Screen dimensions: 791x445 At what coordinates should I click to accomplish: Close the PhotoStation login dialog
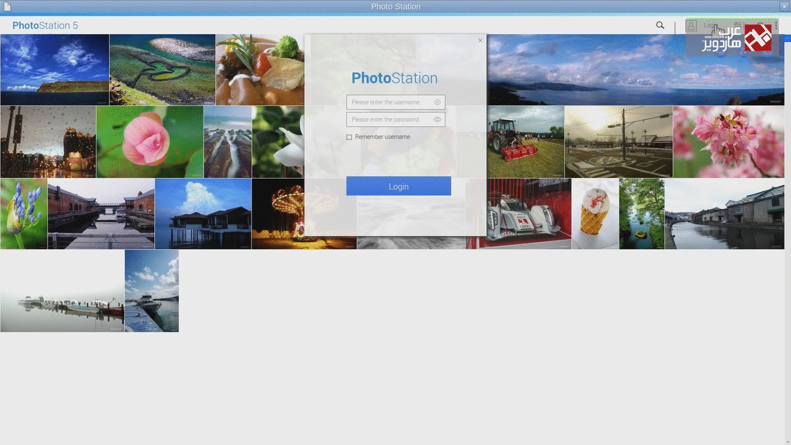480,41
